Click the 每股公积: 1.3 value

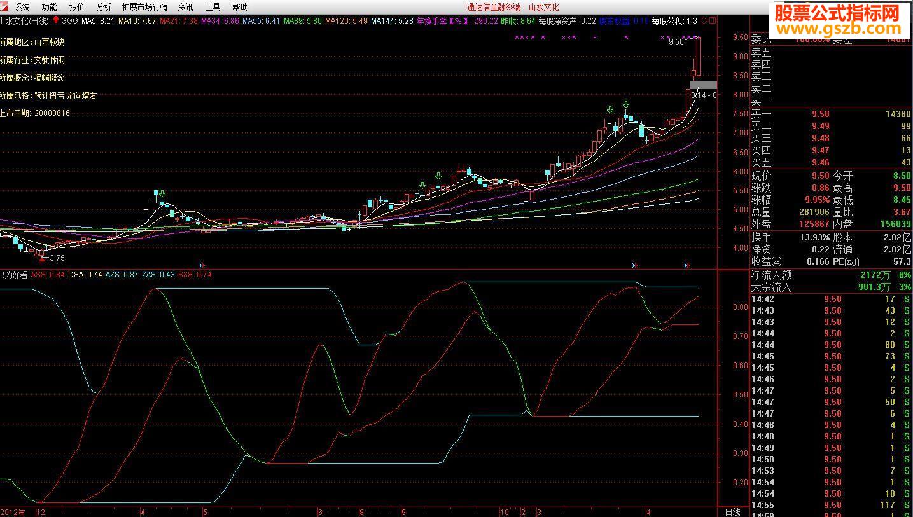point(674,20)
